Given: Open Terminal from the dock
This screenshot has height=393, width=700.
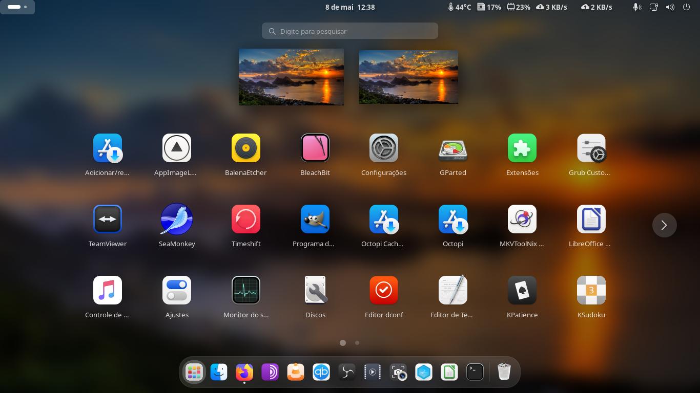Looking at the screenshot, I should [475, 372].
